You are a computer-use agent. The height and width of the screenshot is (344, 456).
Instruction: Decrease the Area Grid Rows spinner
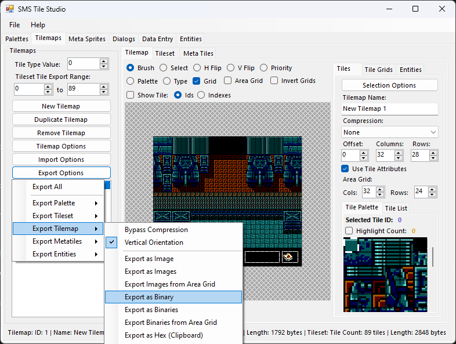[x=432, y=194]
